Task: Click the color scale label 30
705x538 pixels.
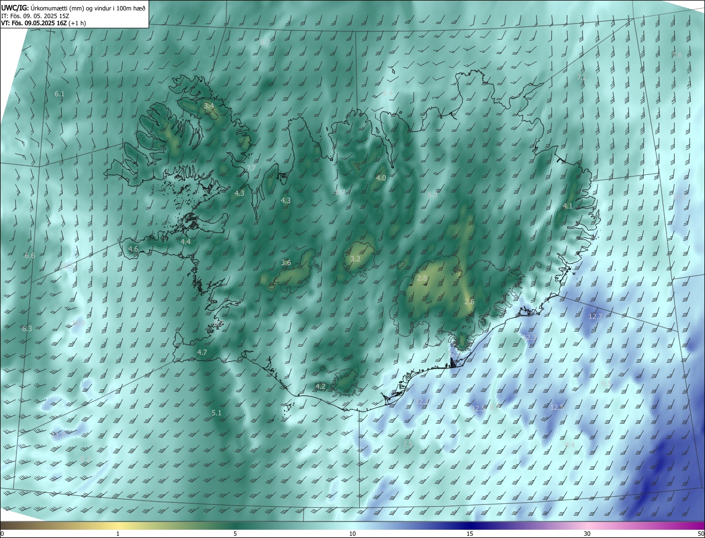Action: tap(587, 534)
